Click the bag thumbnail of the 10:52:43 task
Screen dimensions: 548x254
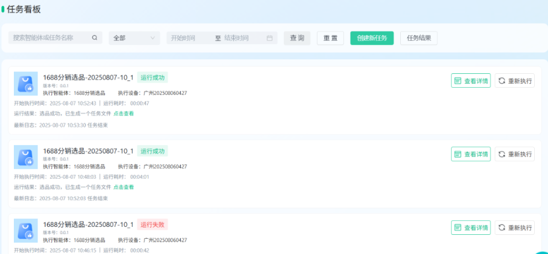pyautogui.click(x=26, y=84)
